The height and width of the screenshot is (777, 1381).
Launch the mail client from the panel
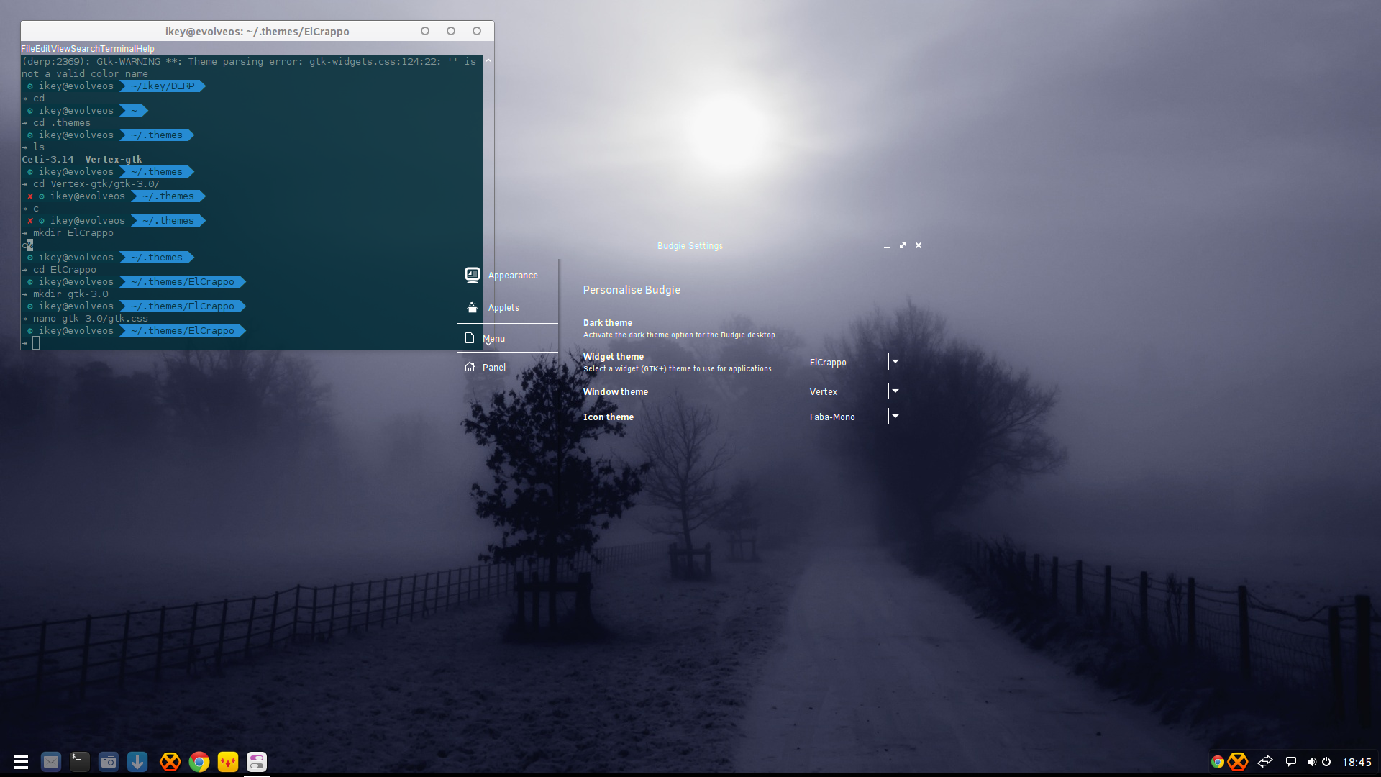click(51, 761)
